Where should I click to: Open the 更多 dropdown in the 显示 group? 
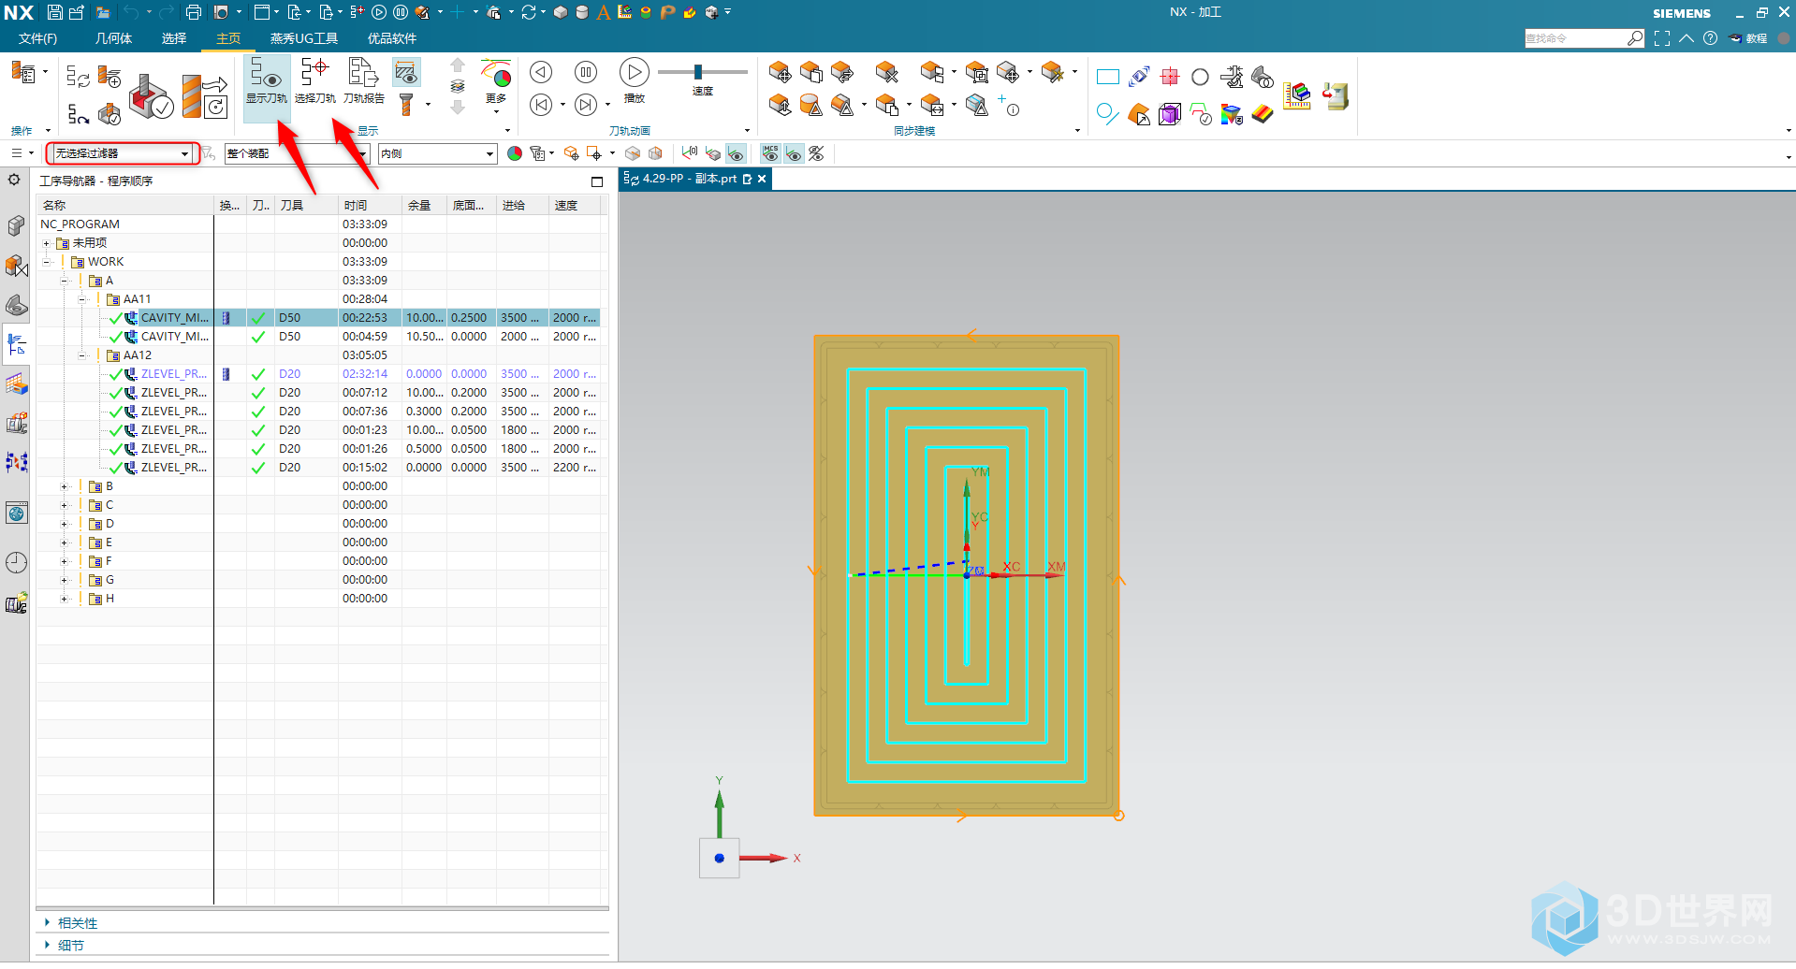point(496,90)
